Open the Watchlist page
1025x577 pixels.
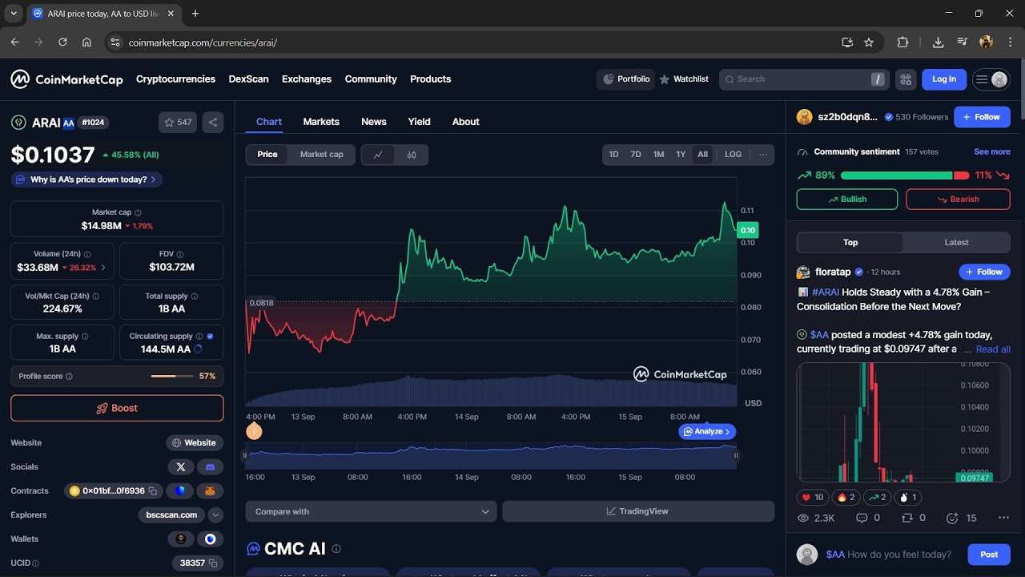point(684,79)
